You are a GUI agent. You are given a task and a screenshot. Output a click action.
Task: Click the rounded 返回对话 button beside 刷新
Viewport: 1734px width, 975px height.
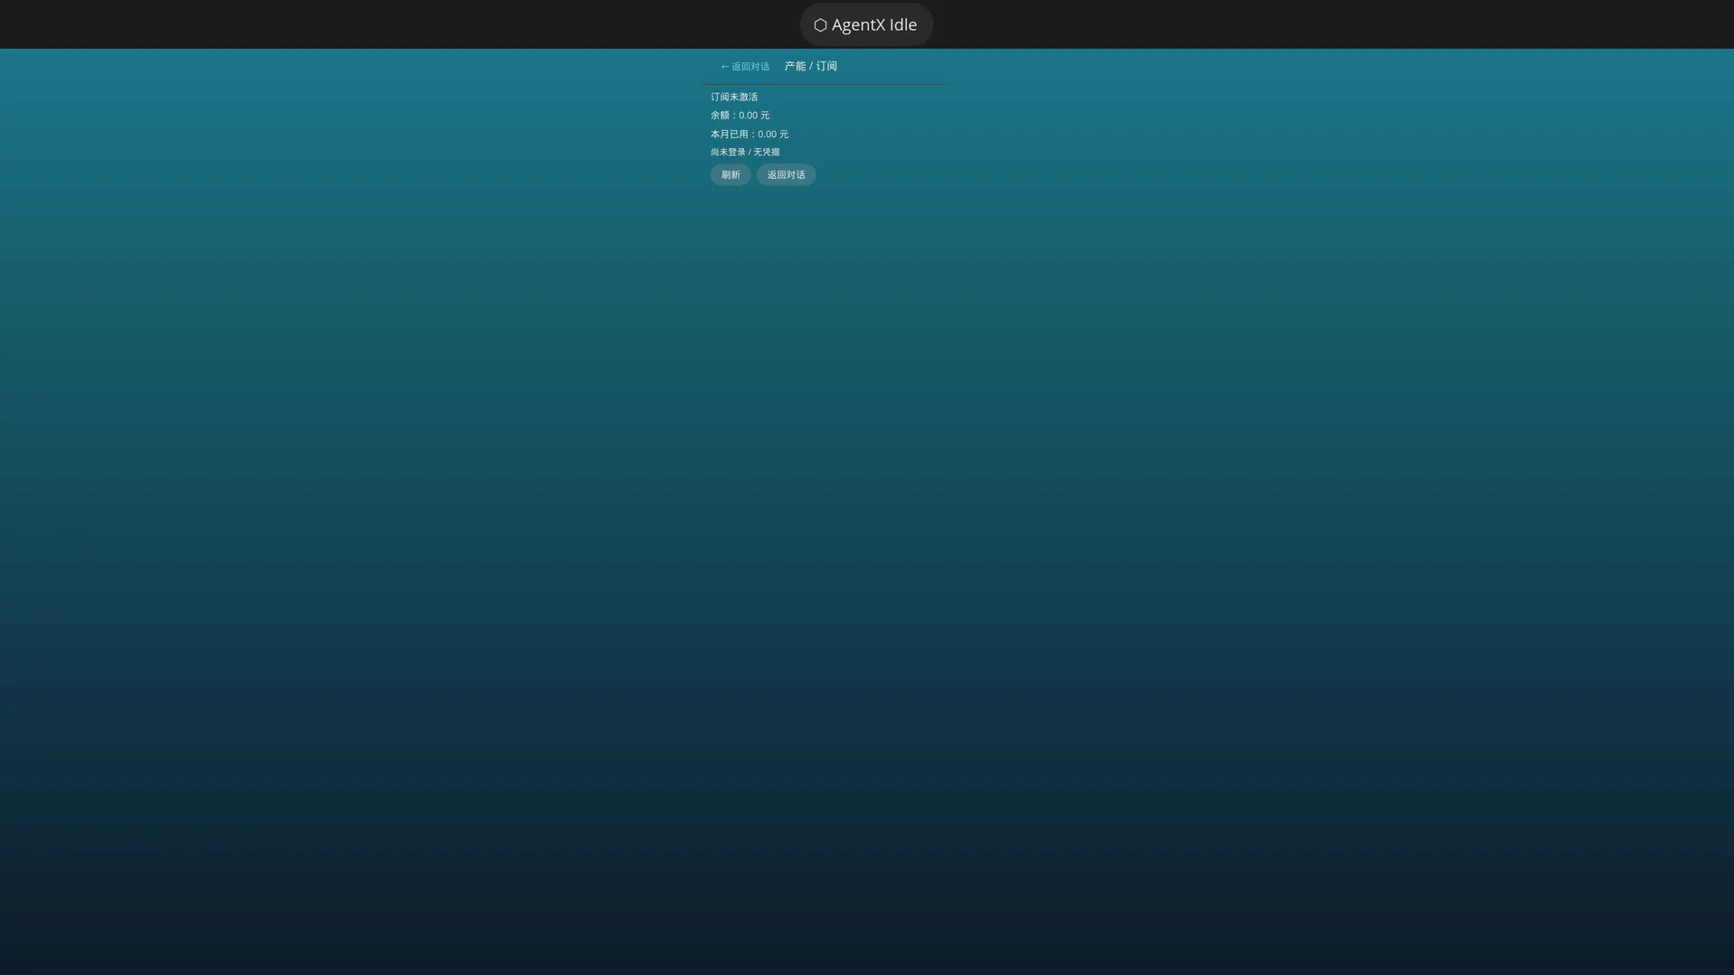tap(786, 175)
